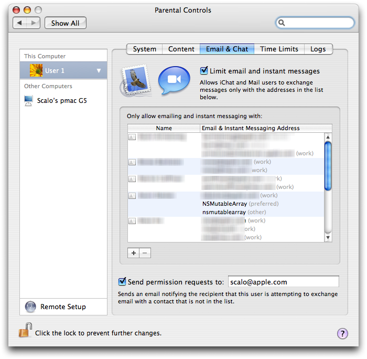Click the Mail stamp icon
367x359 pixels.
point(136,80)
